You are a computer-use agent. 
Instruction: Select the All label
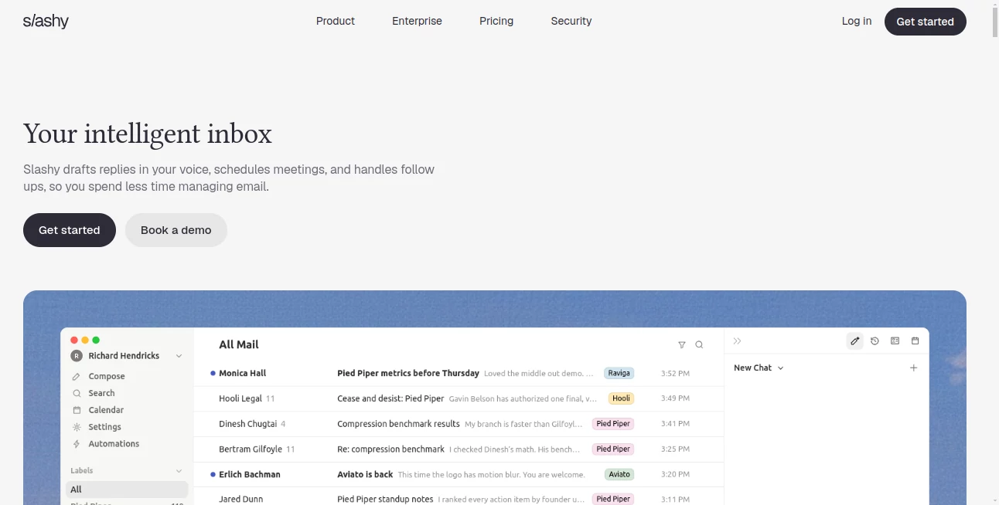point(127,490)
